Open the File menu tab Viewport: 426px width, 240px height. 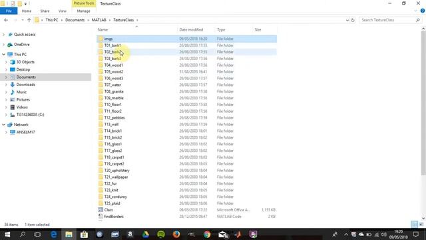9,11
